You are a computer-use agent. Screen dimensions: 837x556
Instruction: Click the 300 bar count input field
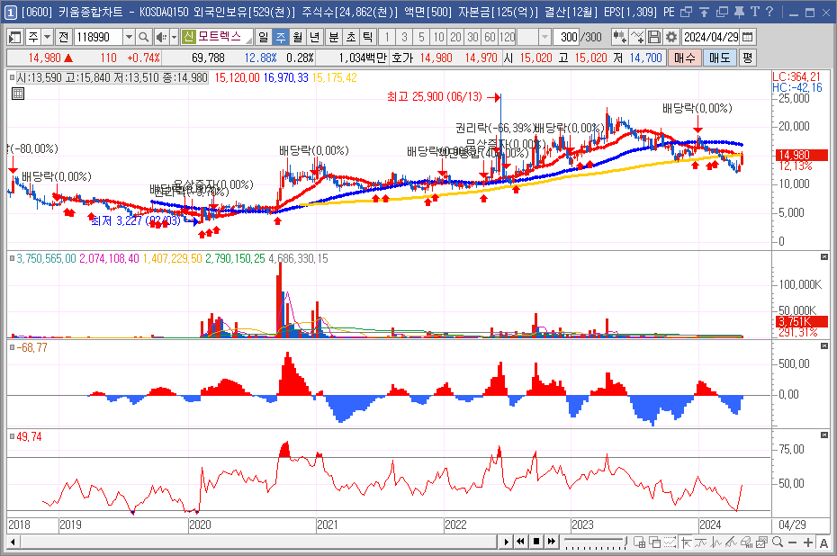[x=566, y=37]
